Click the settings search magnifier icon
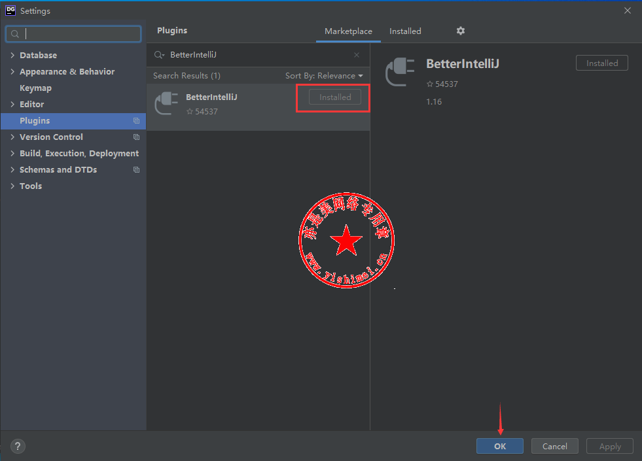642x461 pixels. 15,34
